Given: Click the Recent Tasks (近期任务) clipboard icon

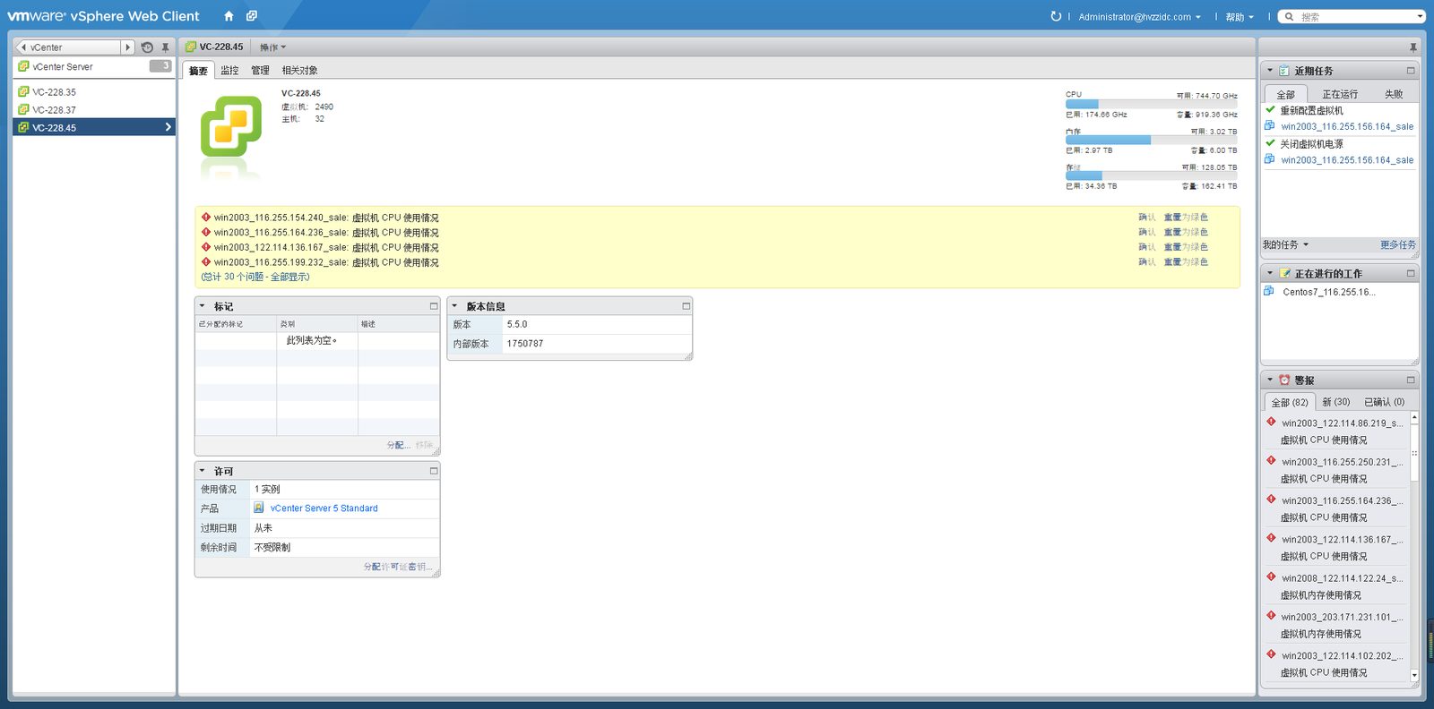Looking at the screenshot, I should click(1284, 71).
